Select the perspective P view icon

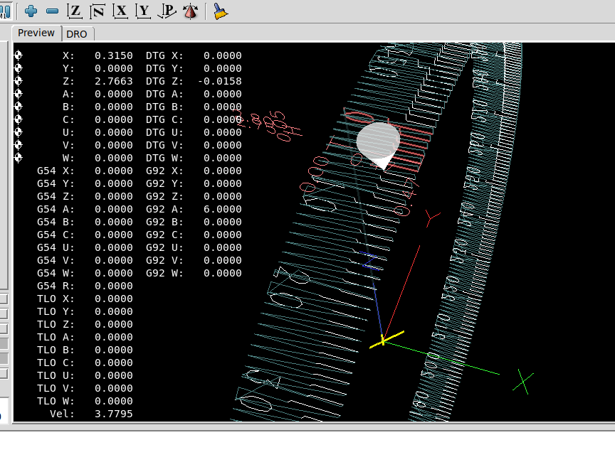tap(167, 11)
